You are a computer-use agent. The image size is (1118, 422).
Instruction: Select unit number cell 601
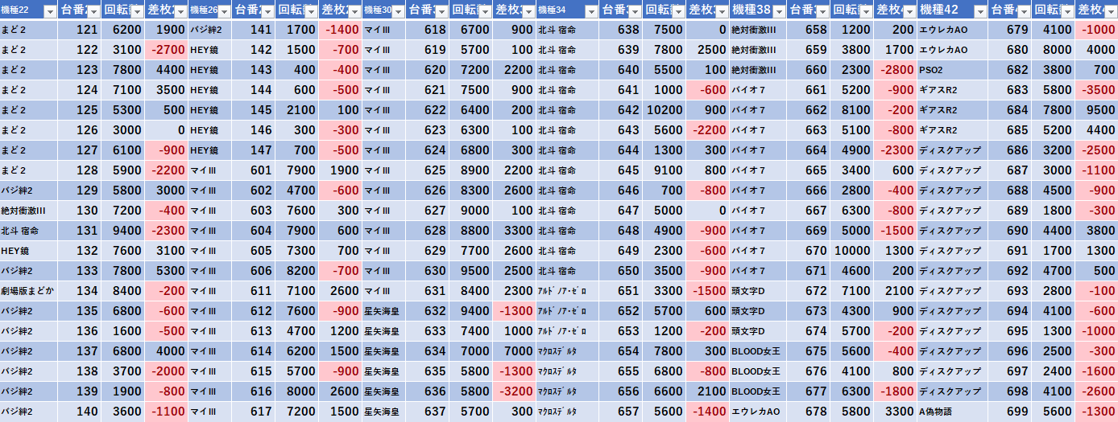click(x=253, y=170)
